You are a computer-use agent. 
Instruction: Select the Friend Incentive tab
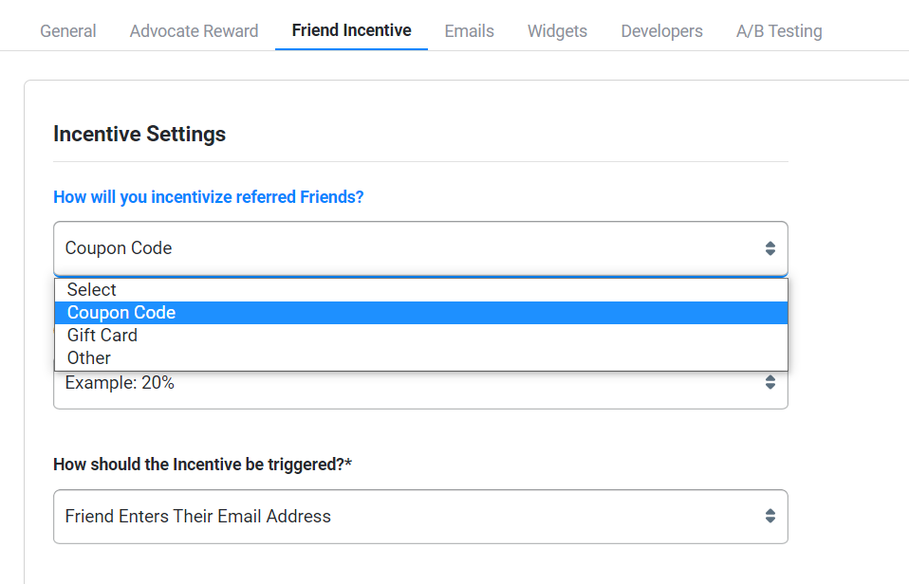[351, 30]
